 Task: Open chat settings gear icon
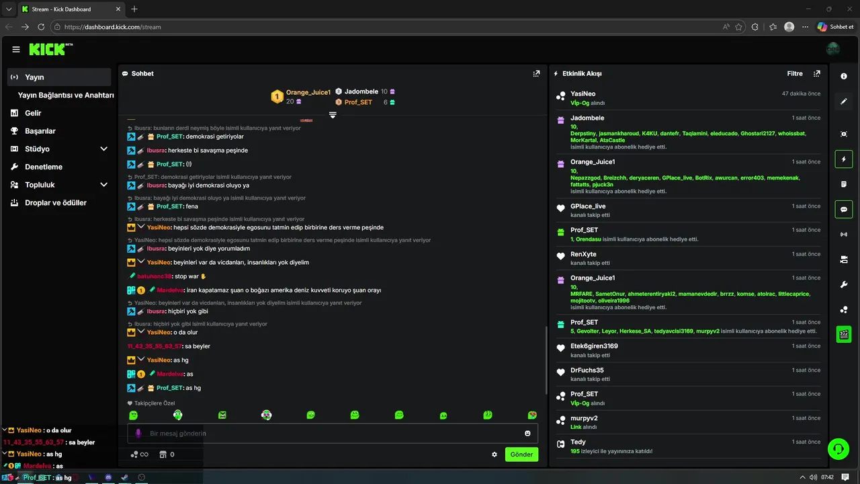[494, 454]
